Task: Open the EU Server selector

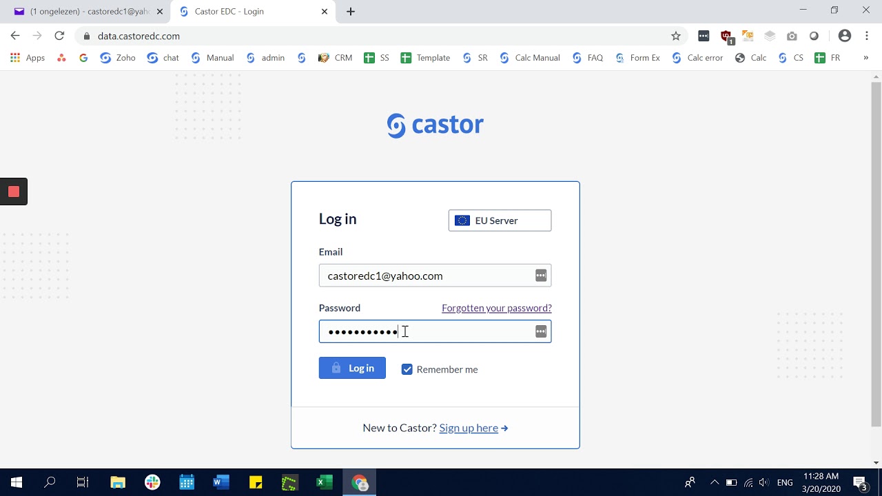Action: pos(500,220)
